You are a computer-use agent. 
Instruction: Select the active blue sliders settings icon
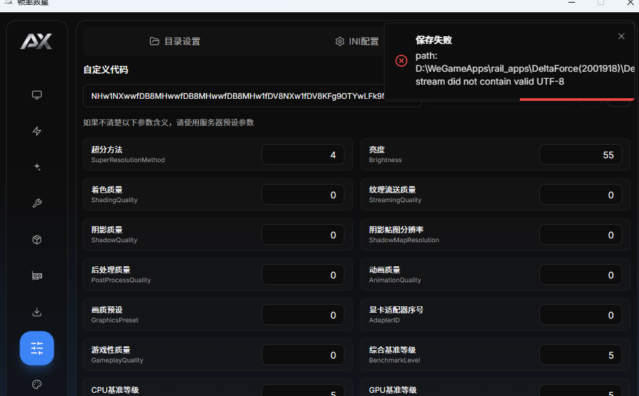[x=37, y=348]
